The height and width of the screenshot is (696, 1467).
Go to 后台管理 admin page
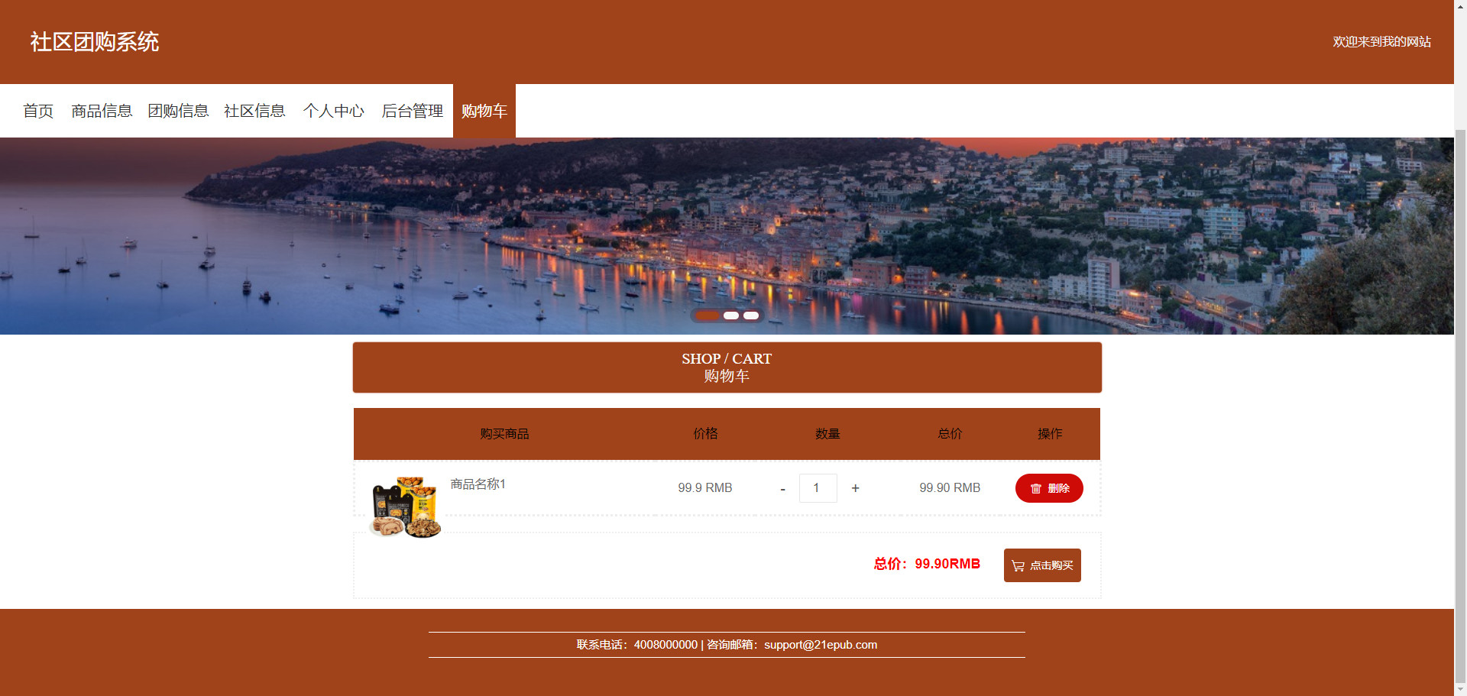pyautogui.click(x=413, y=111)
